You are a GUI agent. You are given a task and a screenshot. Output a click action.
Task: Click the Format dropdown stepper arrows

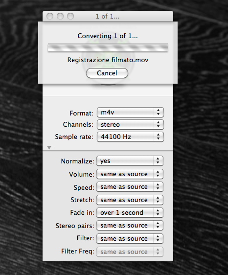(159, 112)
